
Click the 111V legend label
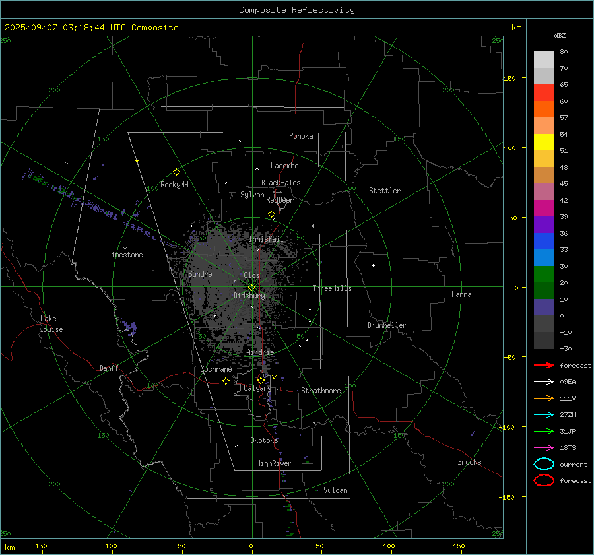pos(568,398)
